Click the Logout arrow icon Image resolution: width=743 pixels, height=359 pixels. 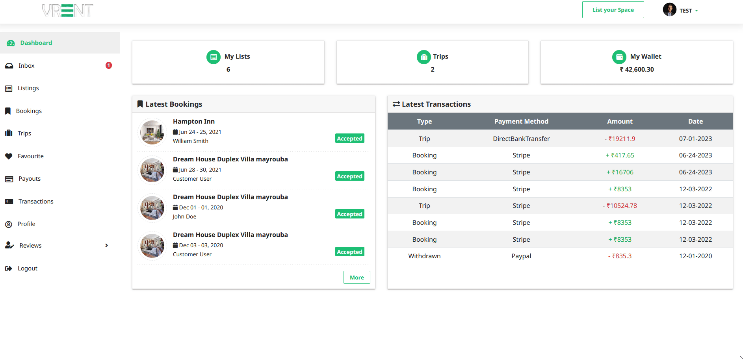(9, 268)
